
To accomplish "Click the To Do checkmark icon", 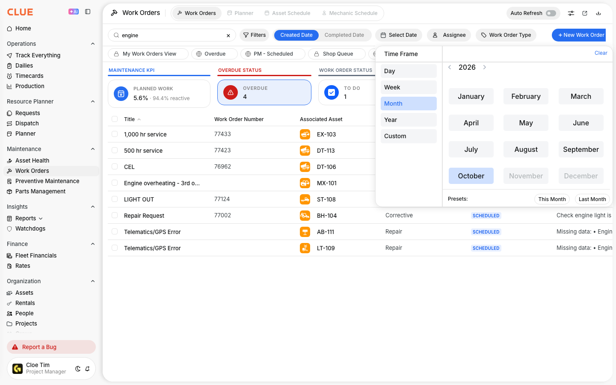I will (332, 92).
